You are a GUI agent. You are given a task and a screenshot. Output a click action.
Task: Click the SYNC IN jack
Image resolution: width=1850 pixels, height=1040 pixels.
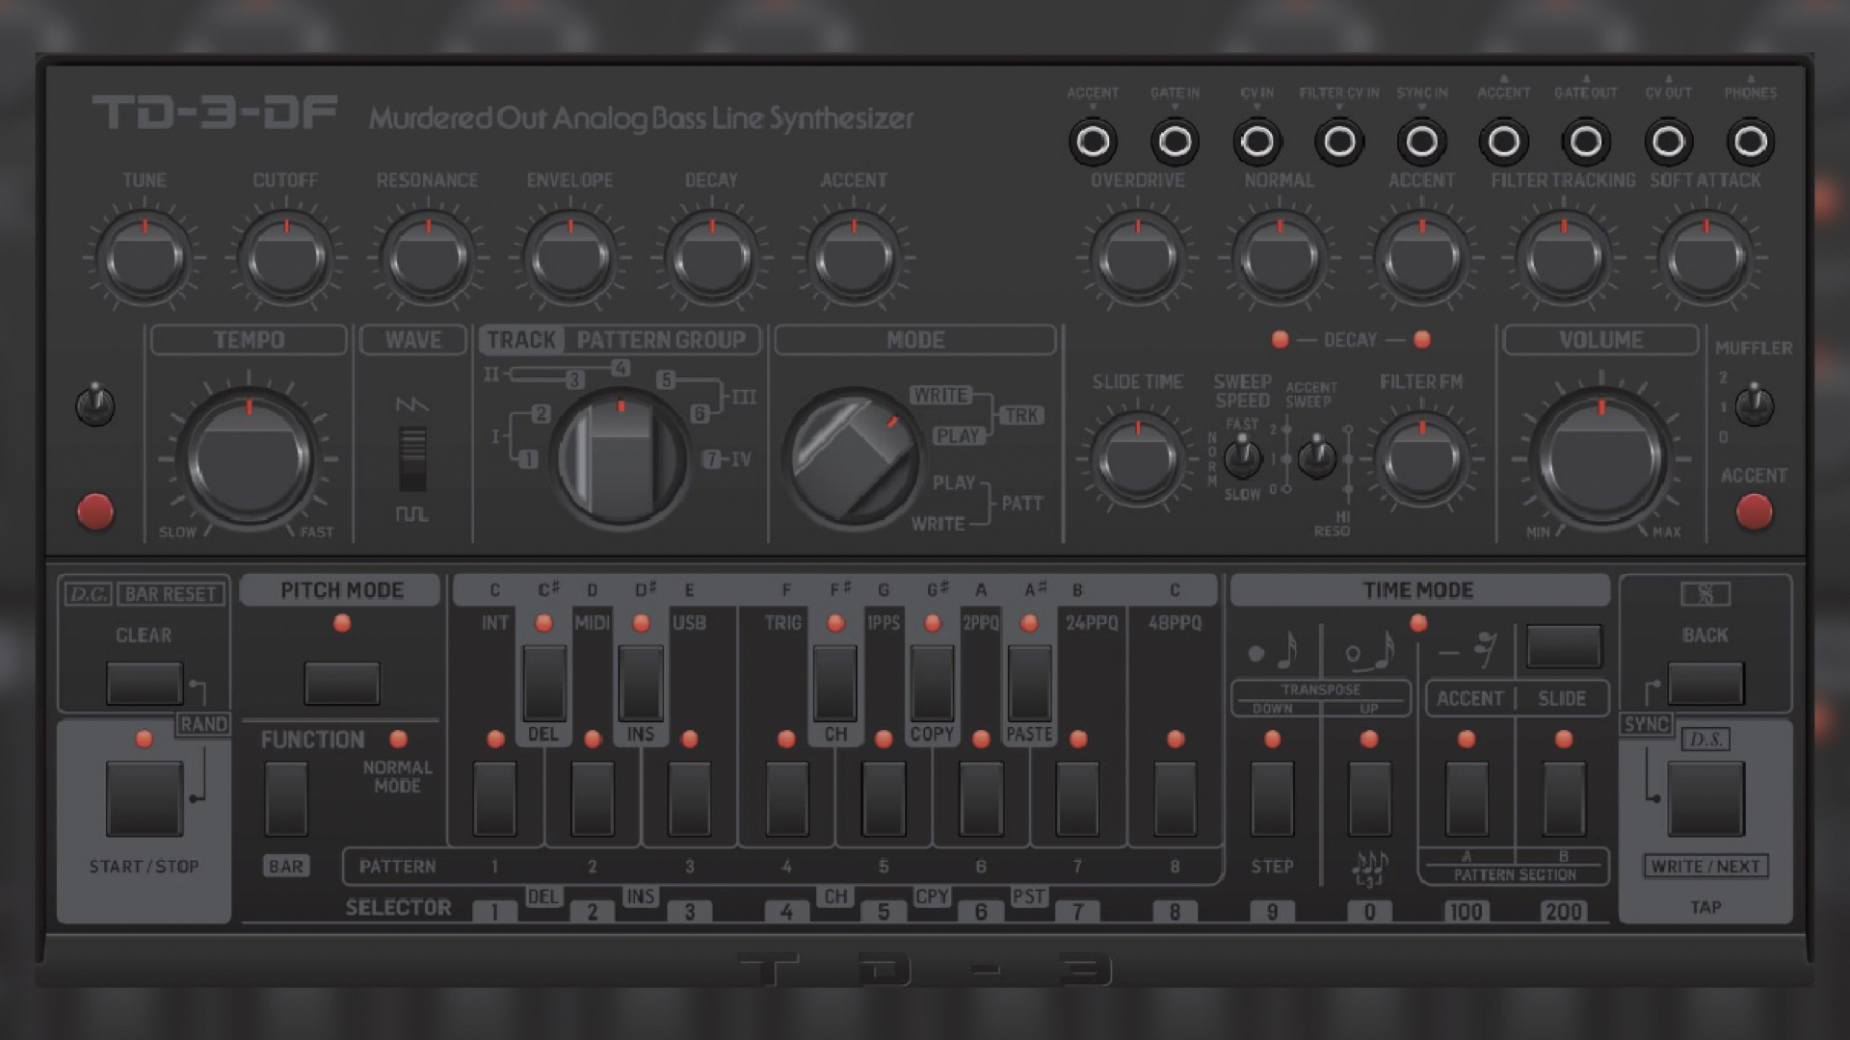coord(1421,142)
